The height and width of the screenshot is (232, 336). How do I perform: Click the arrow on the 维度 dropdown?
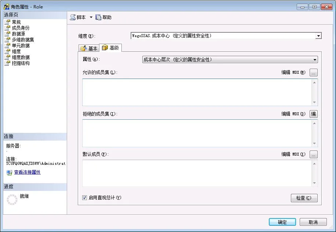click(x=318, y=36)
